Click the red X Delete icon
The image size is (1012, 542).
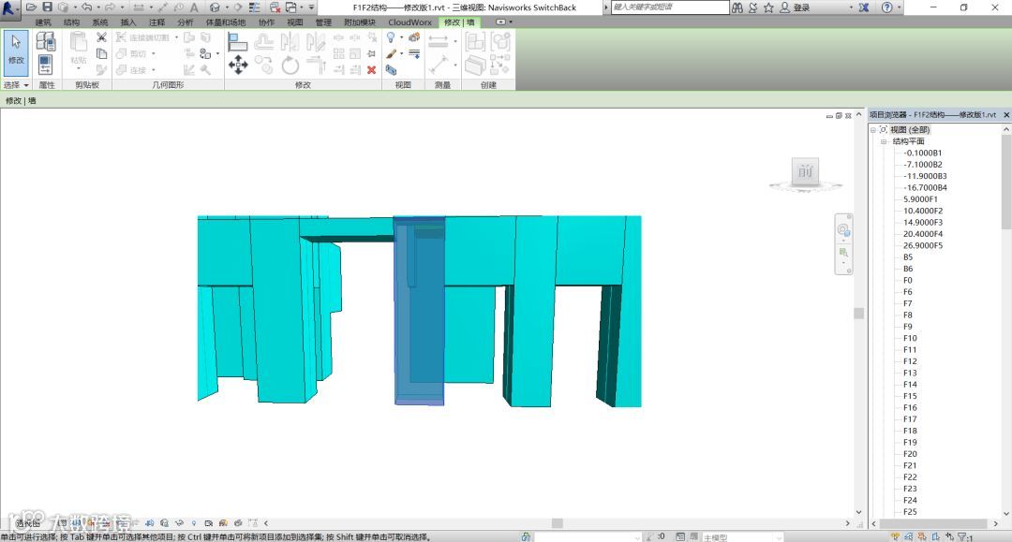pos(371,69)
